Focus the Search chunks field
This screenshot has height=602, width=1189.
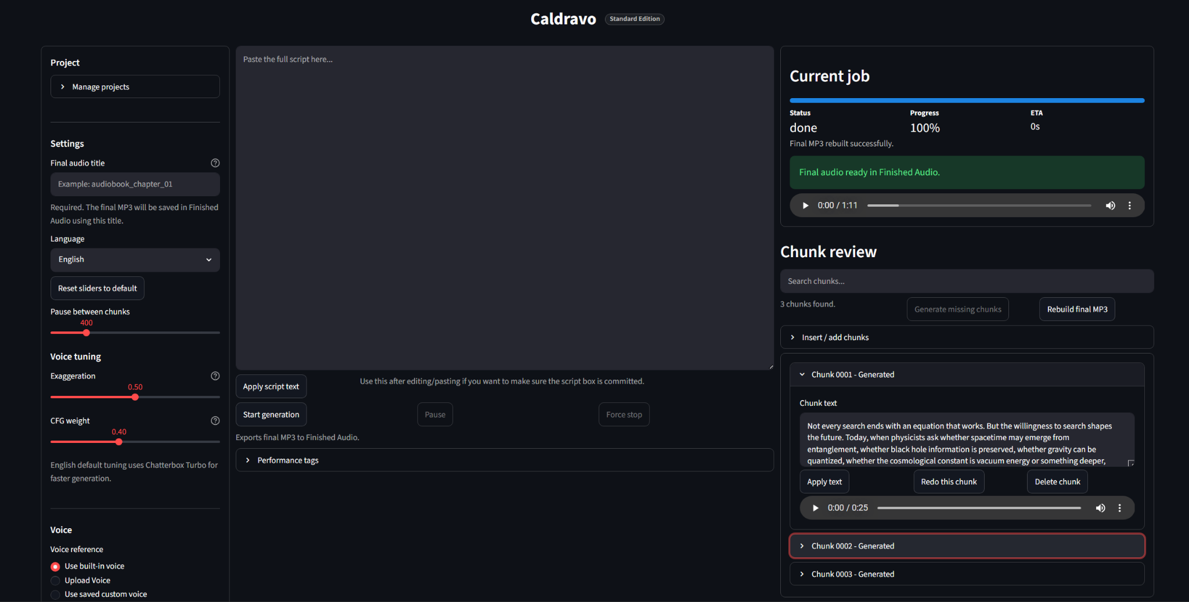point(967,281)
